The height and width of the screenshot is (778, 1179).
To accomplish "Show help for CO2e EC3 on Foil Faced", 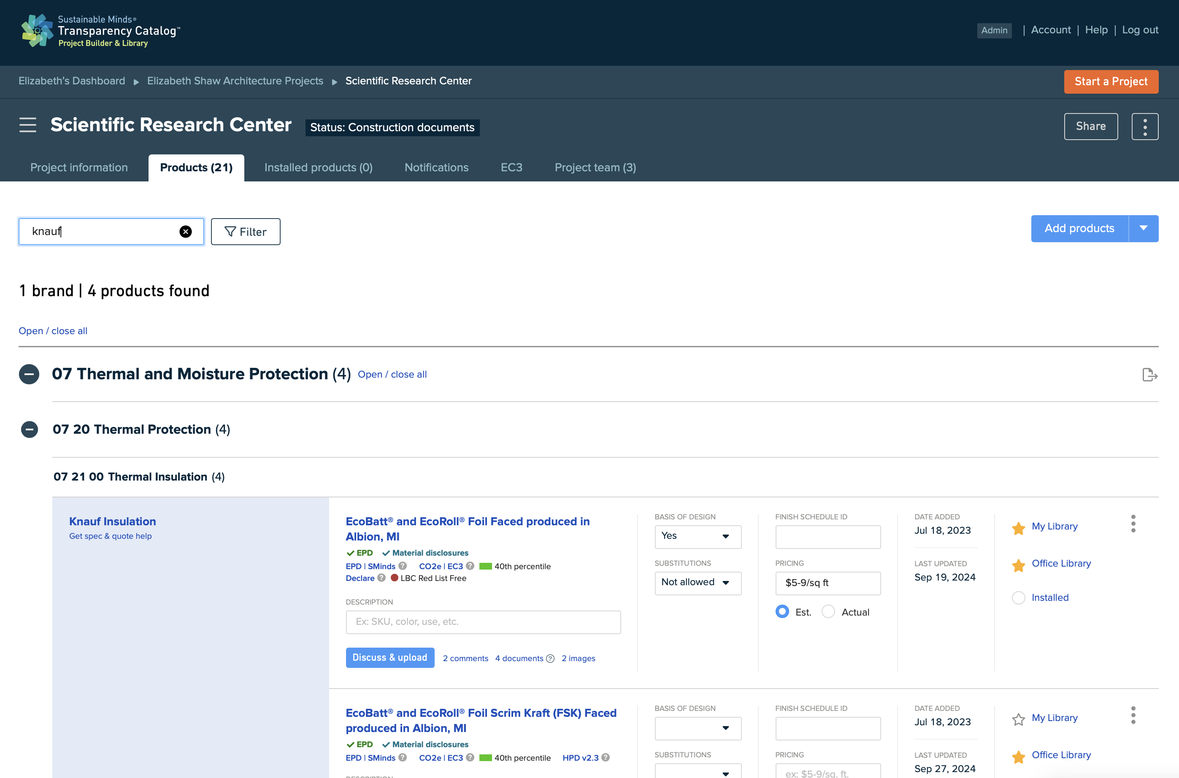I will pos(470,566).
